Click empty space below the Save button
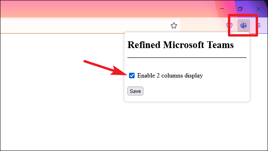 [187, 99]
